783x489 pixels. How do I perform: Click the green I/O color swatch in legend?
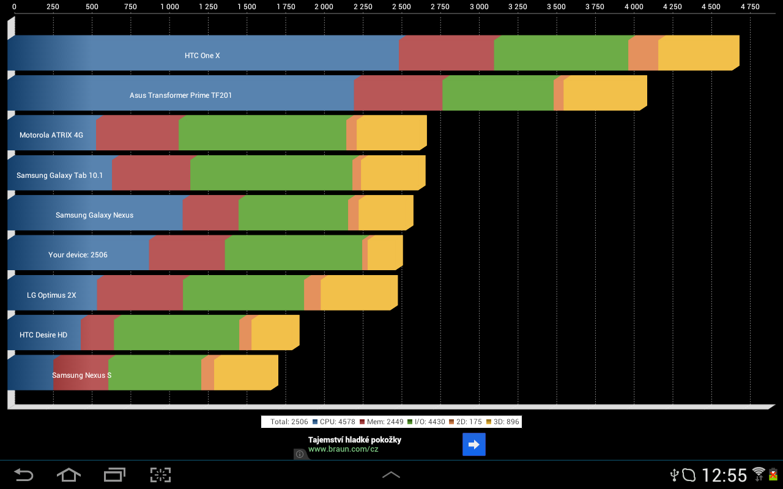coord(409,421)
